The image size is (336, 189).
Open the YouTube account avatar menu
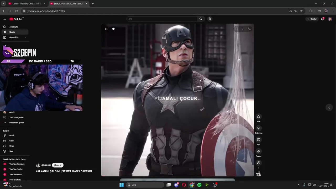(330, 19)
